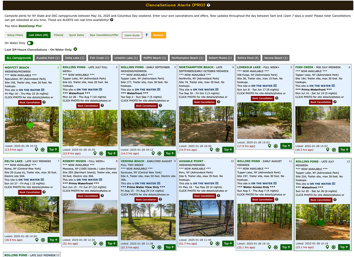Open the help icon beside Cancellations Alerts title
354x257 pixels.
coord(209,5)
